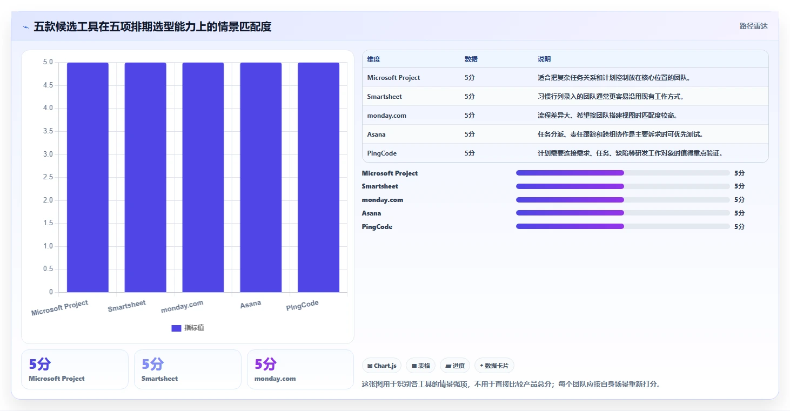Image resolution: width=790 pixels, height=411 pixels.
Task: Click the PingCode bar in chart
Action: point(319,177)
